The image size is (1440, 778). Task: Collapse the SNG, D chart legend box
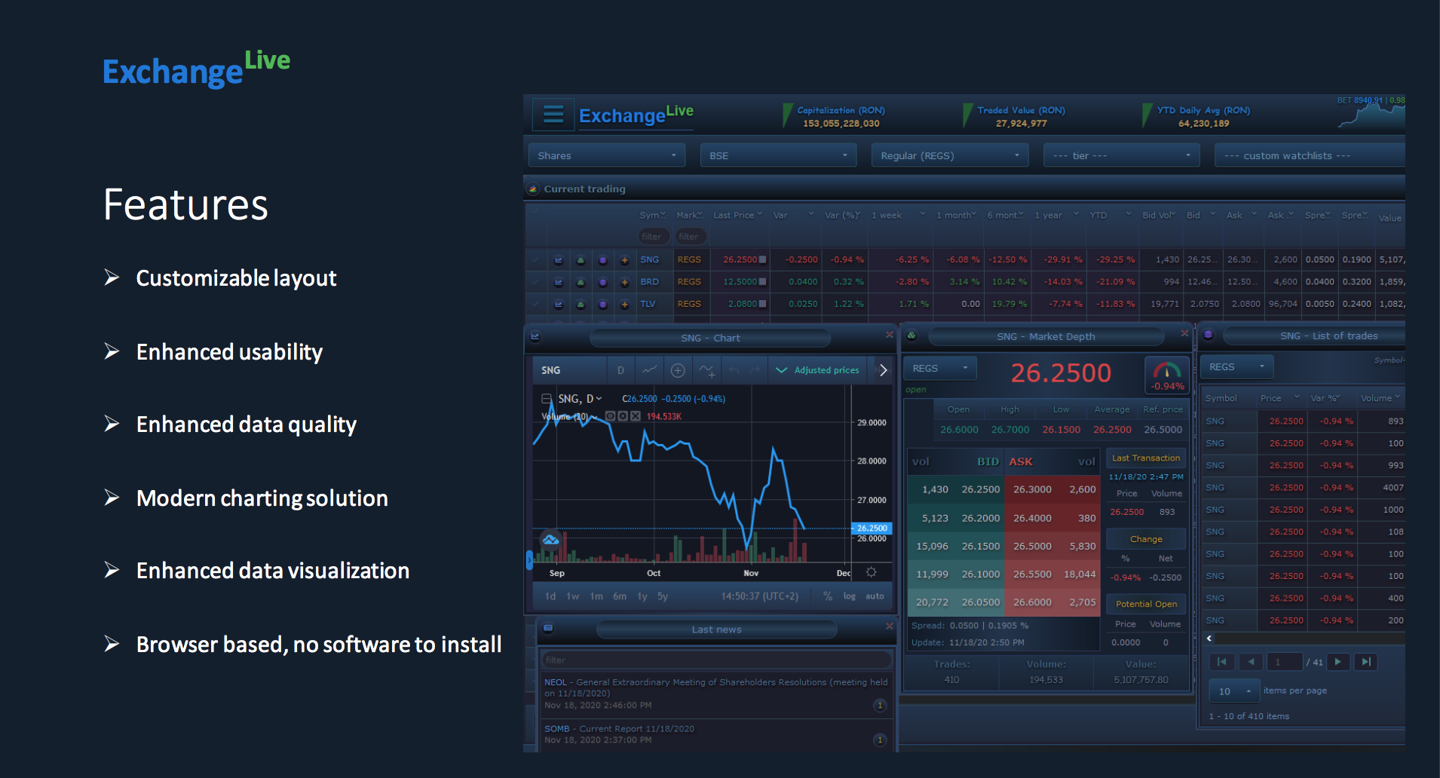tap(547, 399)
